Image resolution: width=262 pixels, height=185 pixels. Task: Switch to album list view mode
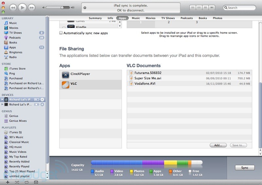coord(199,8)
